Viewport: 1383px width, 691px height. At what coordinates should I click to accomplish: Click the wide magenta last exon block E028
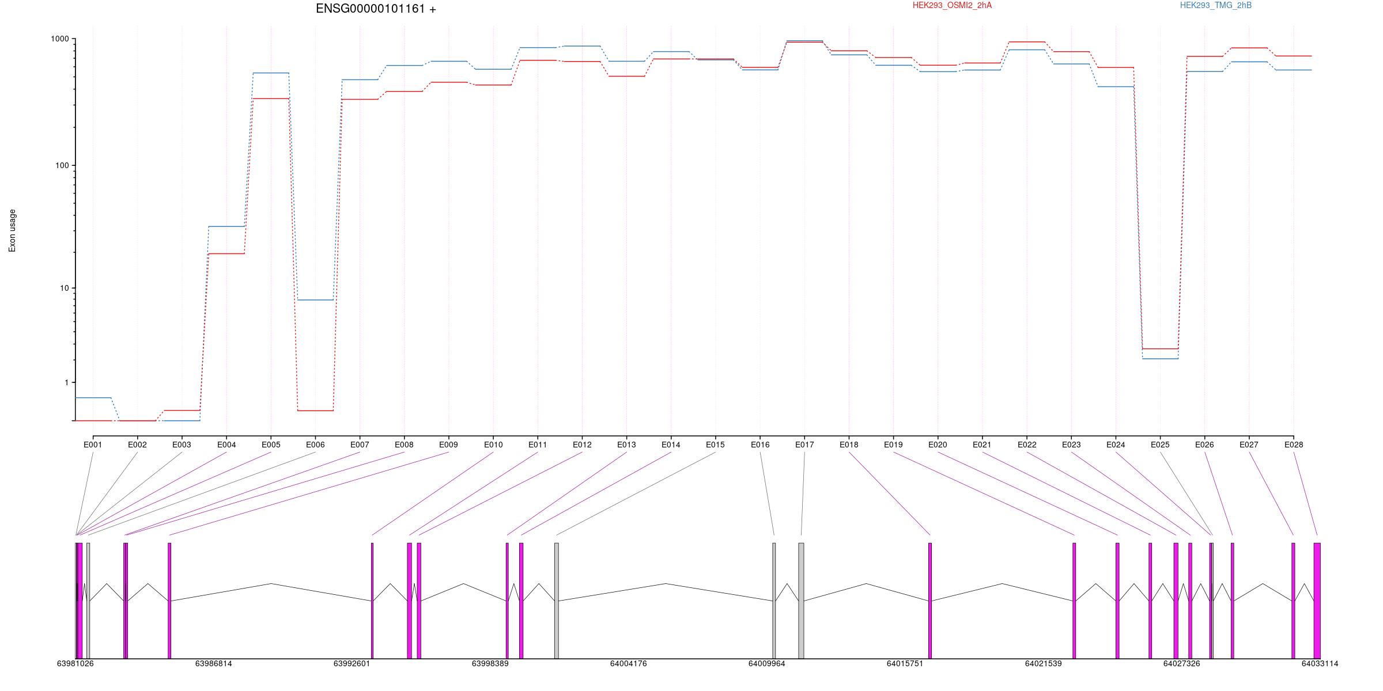pyautogui.click(x=1317, y=601)
